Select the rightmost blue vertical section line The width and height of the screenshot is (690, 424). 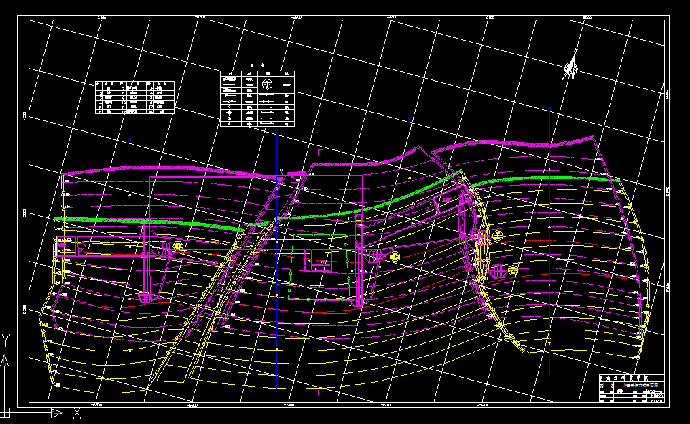tap(549, 241)
